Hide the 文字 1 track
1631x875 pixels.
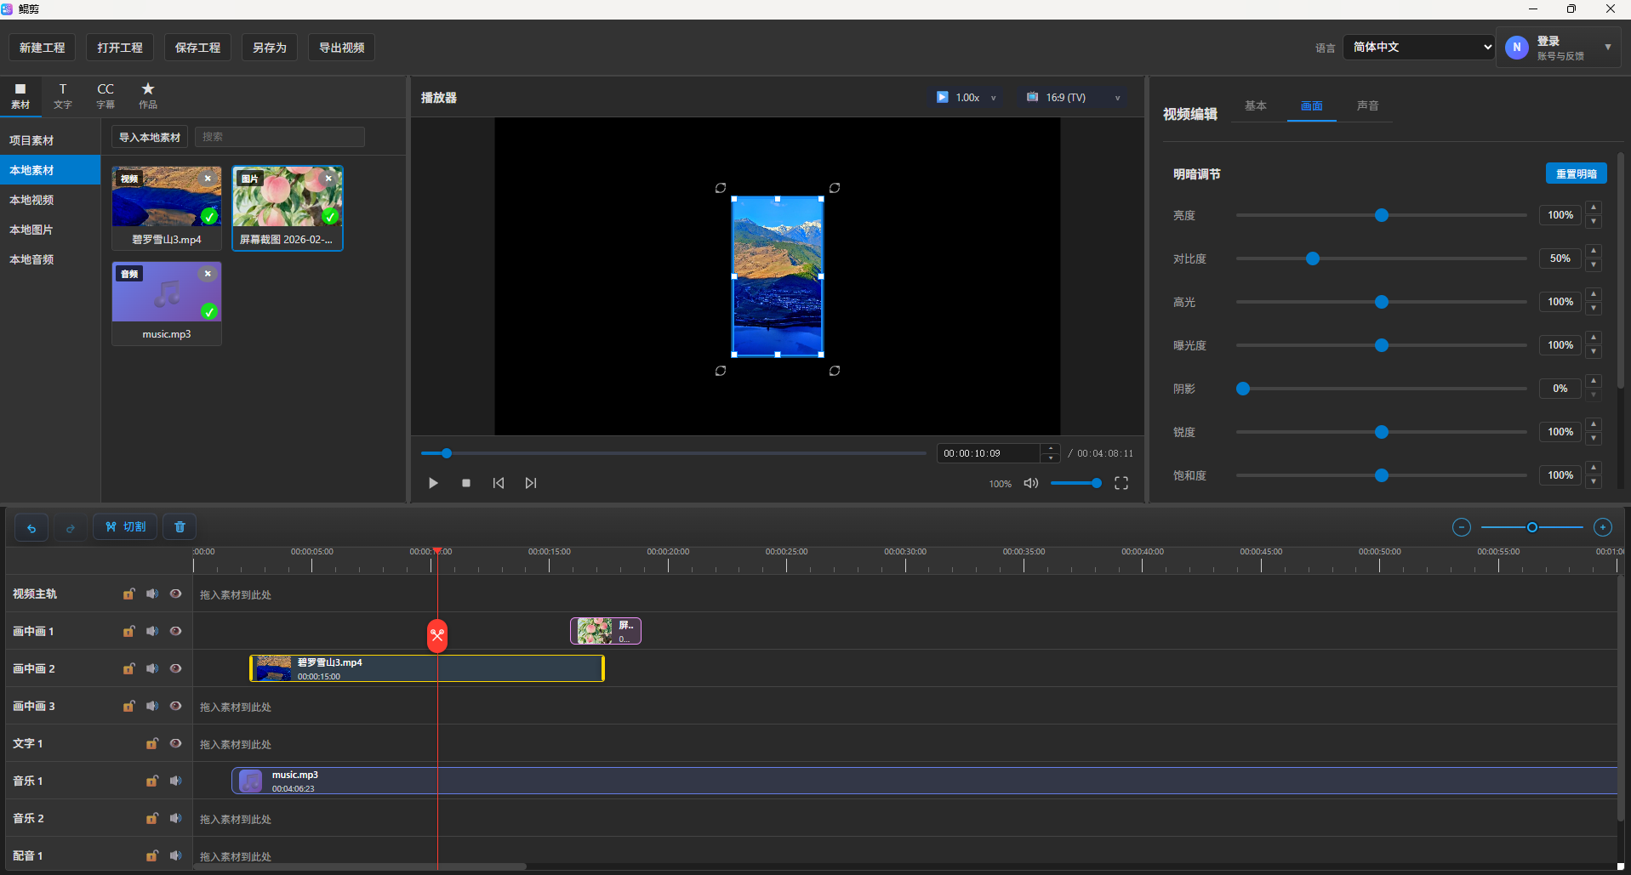(x=175, y=743)
